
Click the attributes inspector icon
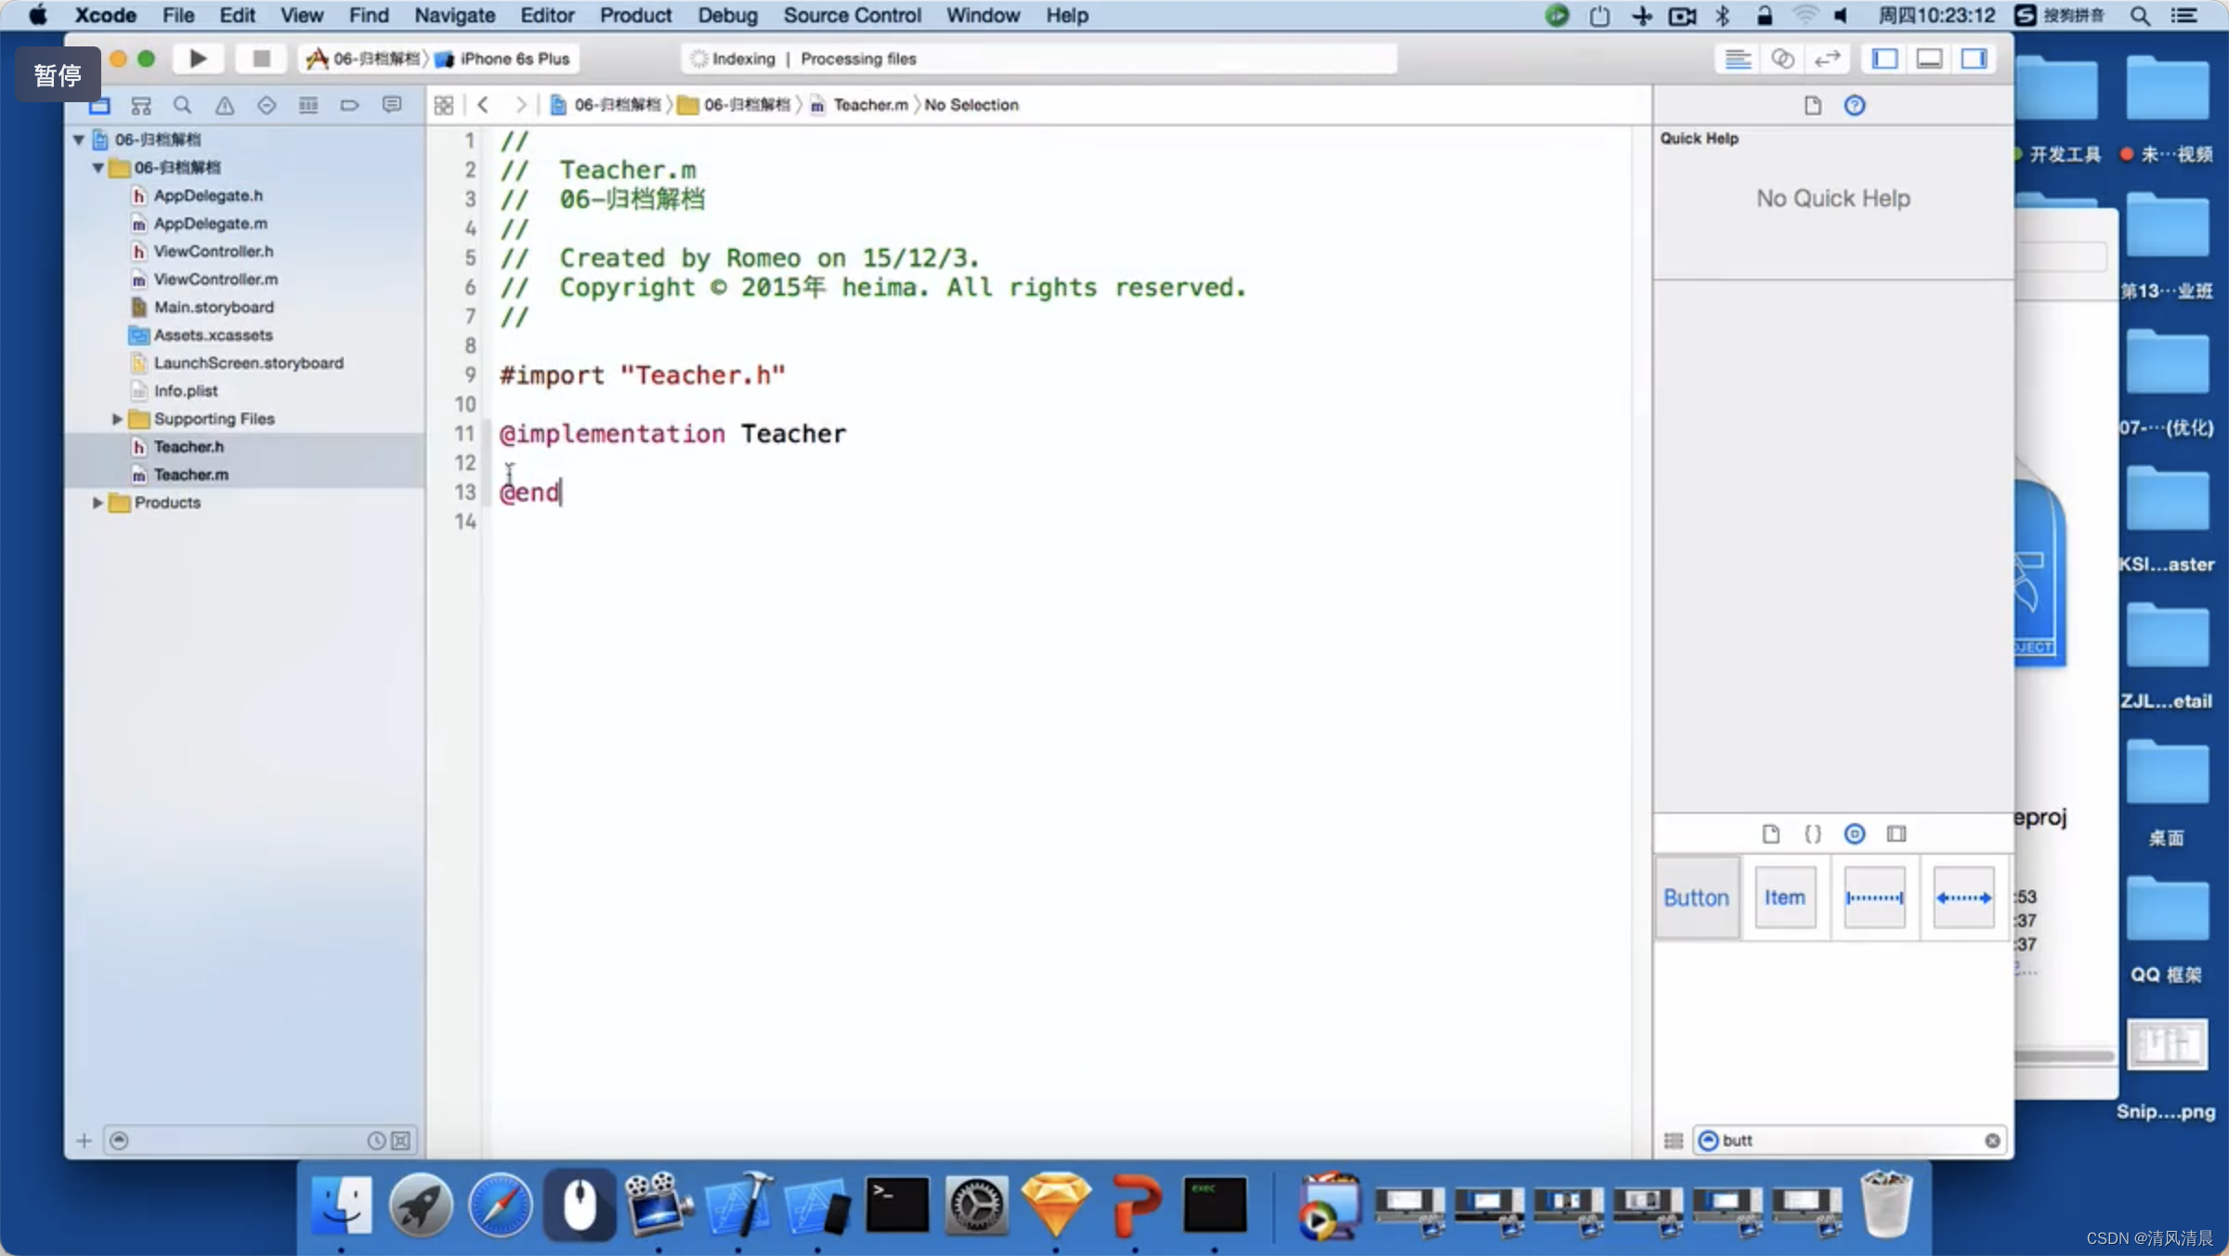tap(1813, 833)
